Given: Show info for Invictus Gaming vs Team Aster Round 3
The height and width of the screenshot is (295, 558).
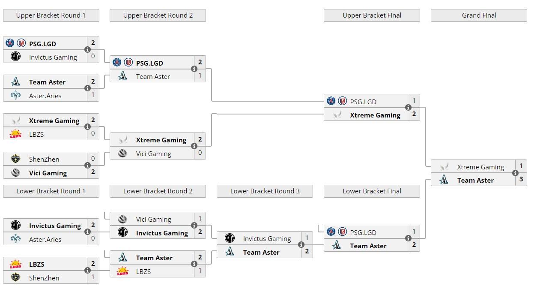Looking at the screenshot, I should 301,245.
